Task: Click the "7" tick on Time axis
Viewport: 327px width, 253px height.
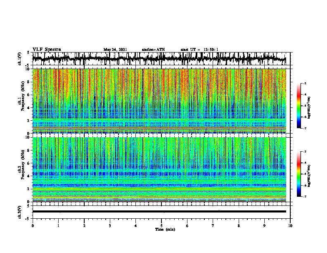Action: tap(213, 226)
